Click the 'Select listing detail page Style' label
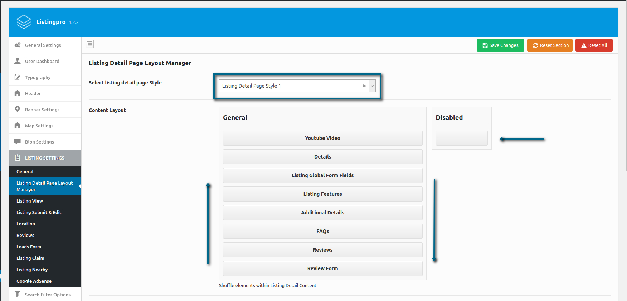 click(x=125, y=83)
